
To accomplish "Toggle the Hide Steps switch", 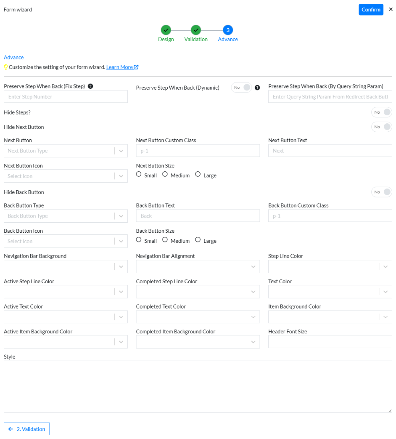I will click(381, 112).
